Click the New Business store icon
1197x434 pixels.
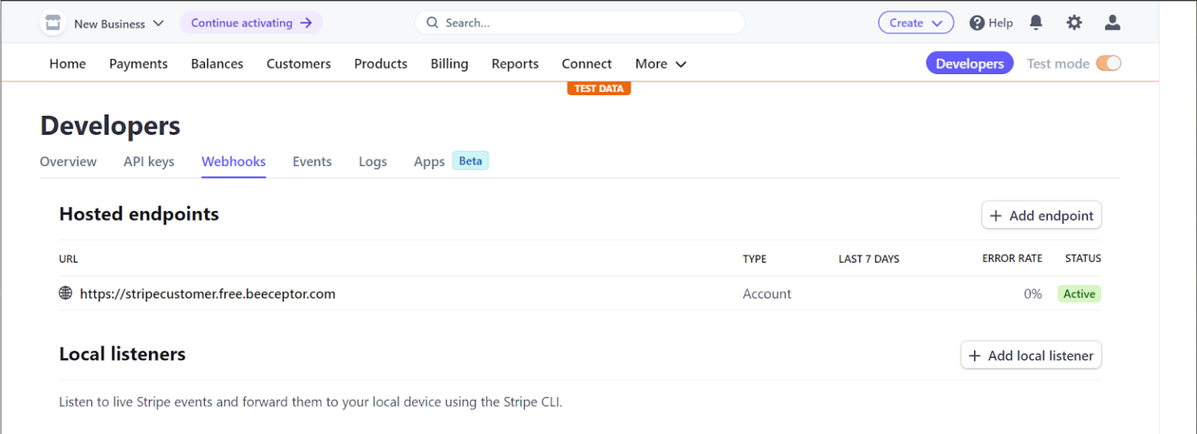52,23
